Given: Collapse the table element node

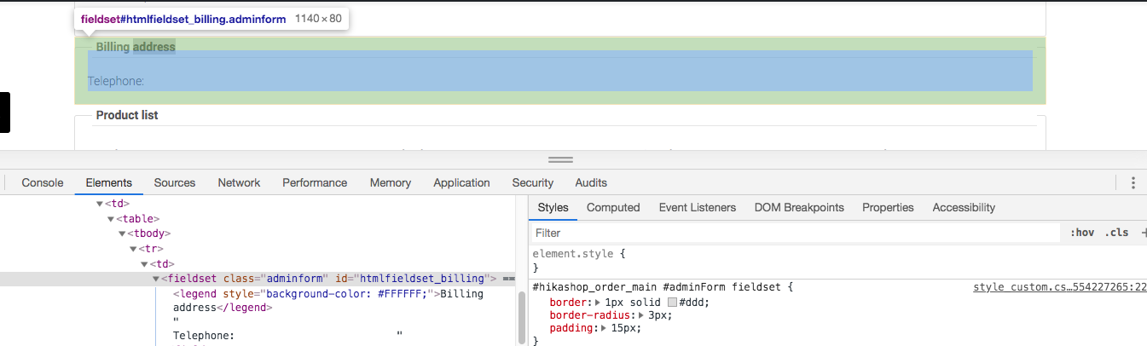Looking at the screenshot, I should tap(111, 218).
